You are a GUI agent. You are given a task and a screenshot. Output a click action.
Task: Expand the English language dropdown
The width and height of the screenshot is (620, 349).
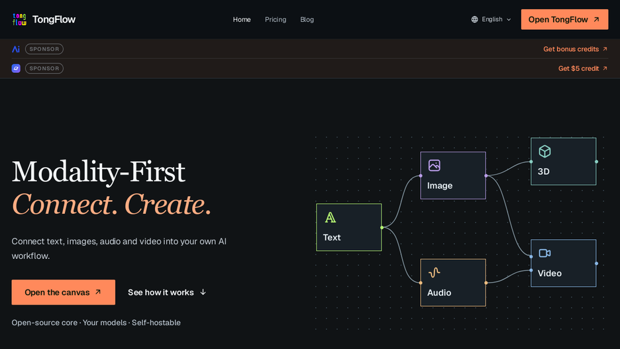[x=491, y=19]
